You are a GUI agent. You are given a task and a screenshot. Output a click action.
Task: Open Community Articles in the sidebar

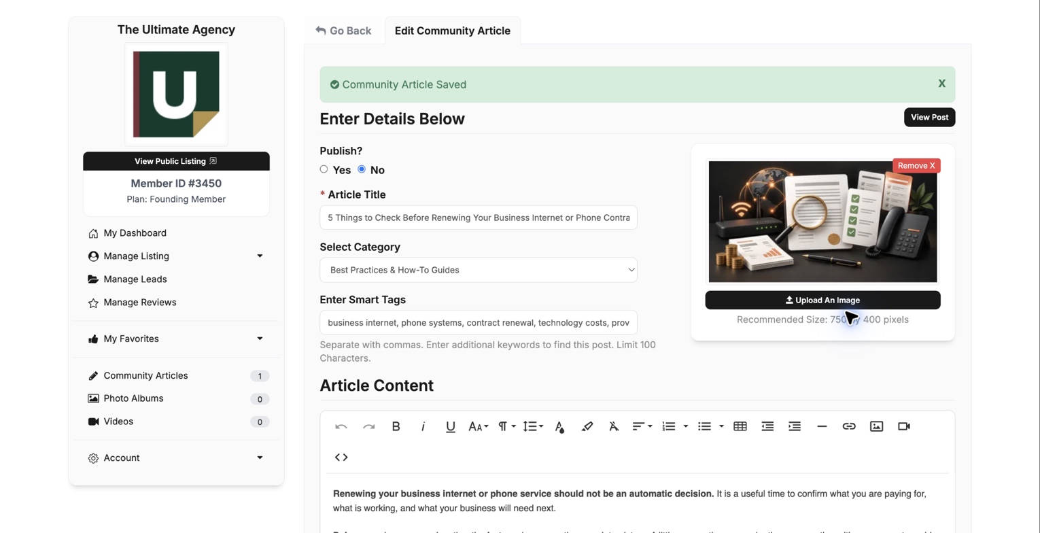coord(146,376)
